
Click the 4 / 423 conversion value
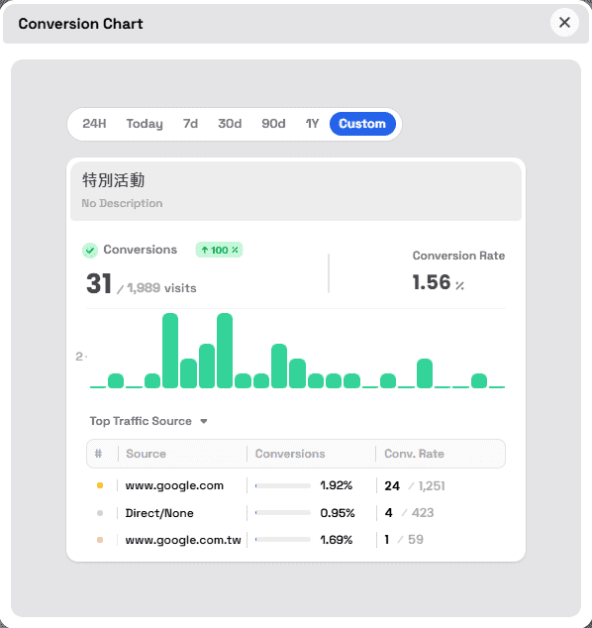409,513
